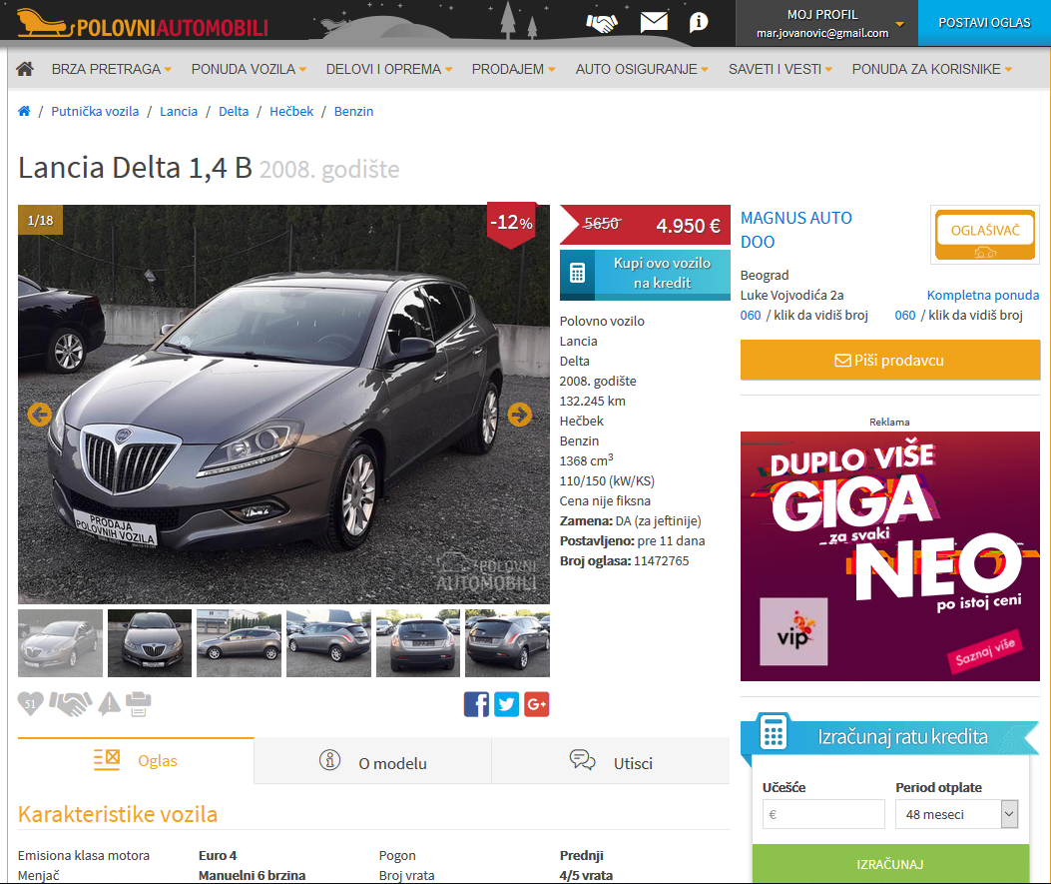Select sixth gallery thumbnail
This screenshot has height=884, width=1051.
click(507, 643)
